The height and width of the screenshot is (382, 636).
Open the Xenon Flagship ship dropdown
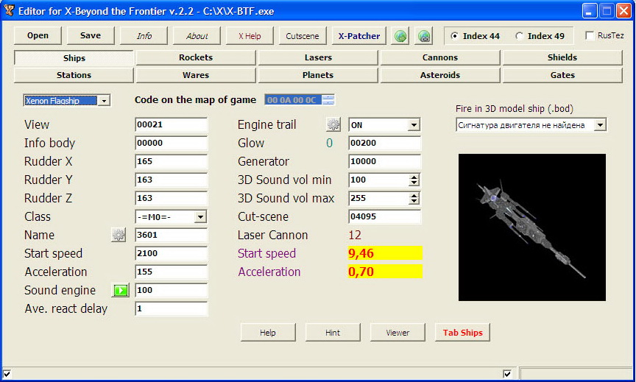tap(103, 100)
